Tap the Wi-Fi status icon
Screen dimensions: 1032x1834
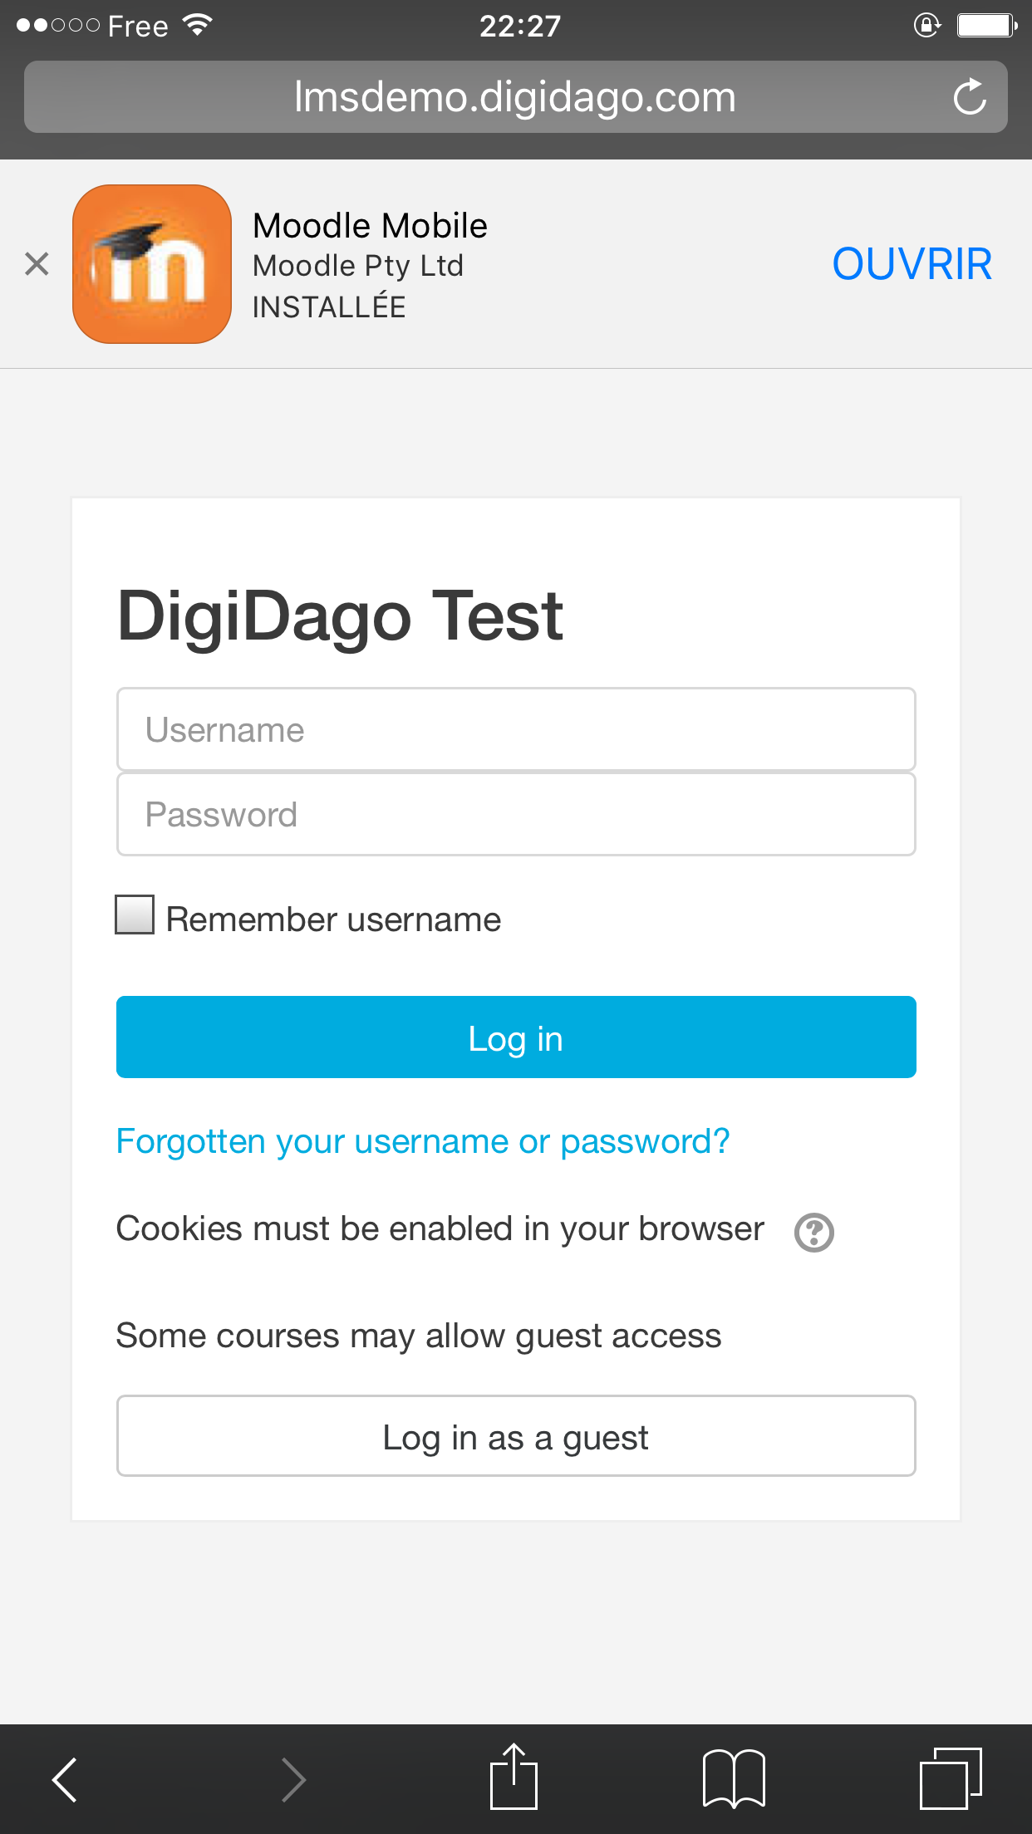[198, 25]
